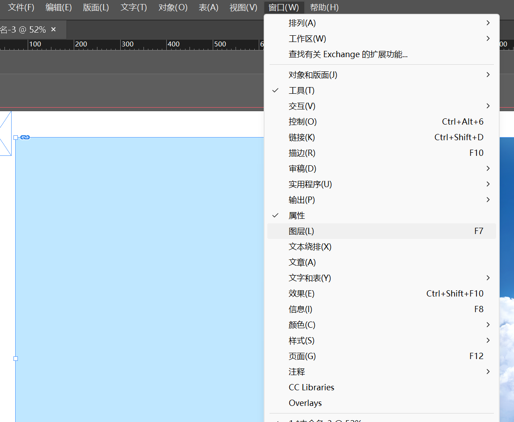Click 查找有关 Exchange 的扩展功能

tap(348, 54)
